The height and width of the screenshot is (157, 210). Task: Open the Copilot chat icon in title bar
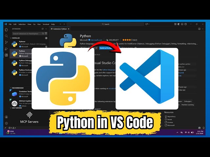click(x=147, y=24)
